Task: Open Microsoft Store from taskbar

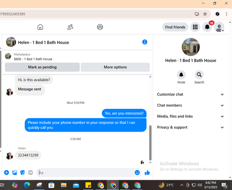Action: [52, 185]
